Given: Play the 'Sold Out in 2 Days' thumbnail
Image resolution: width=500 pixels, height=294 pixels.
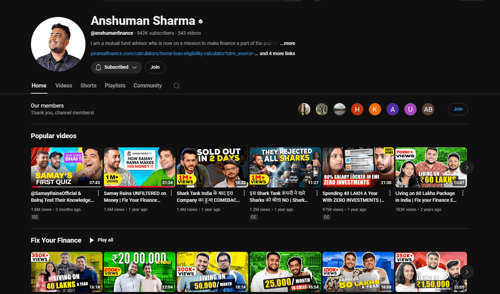Looking at the screenshot, I should pyautogui.click(x=213, y=167).
